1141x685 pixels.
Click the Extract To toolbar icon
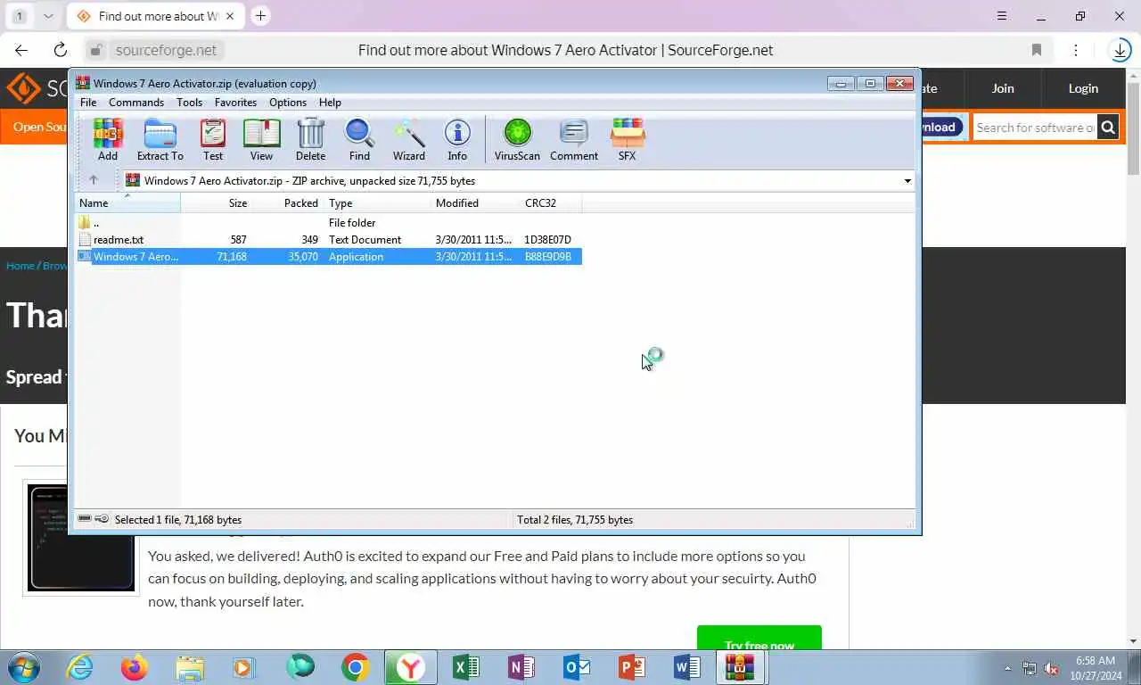click(x=160, y=140)
